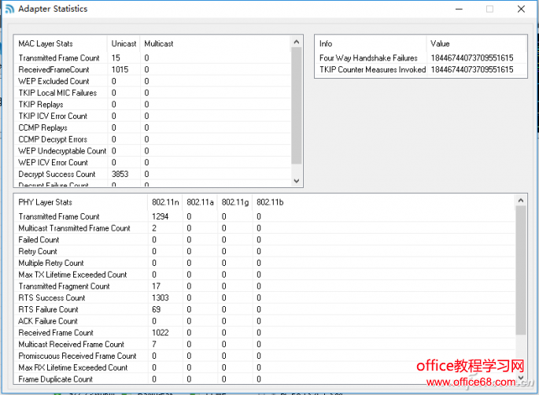Click the MAC Layer Stats column header

(x=61, y=43)
